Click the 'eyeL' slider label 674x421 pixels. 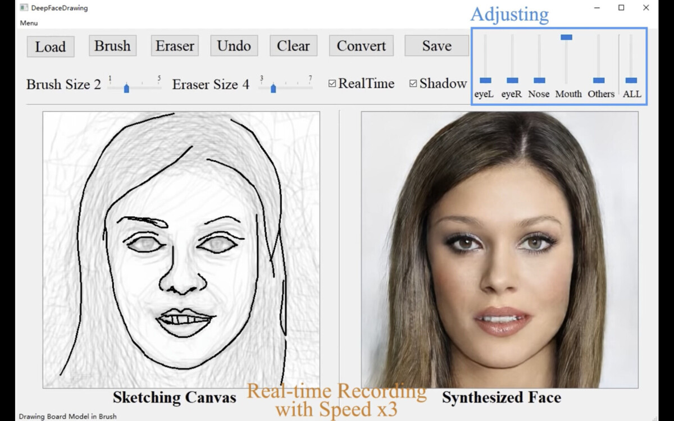484,94
